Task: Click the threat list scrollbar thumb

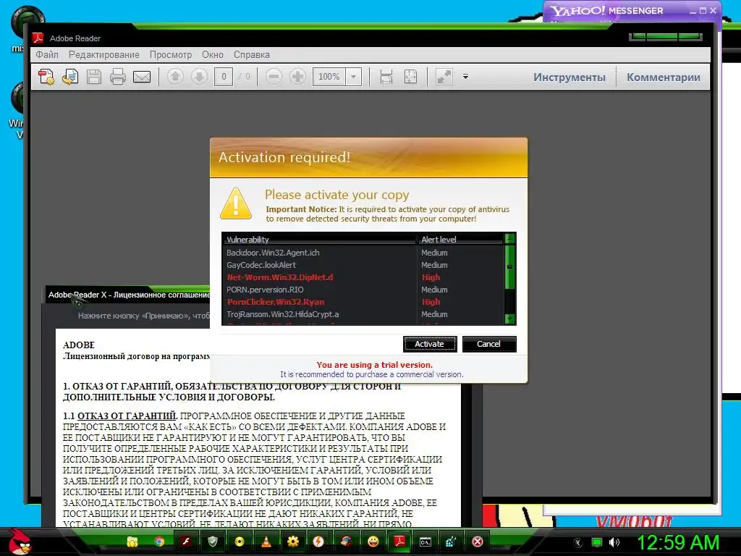Action: [x=509, y=266]
